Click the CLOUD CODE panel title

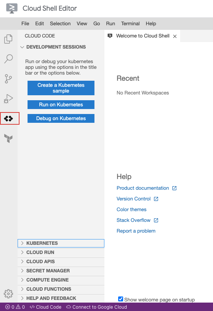click(x=40, y=36)
